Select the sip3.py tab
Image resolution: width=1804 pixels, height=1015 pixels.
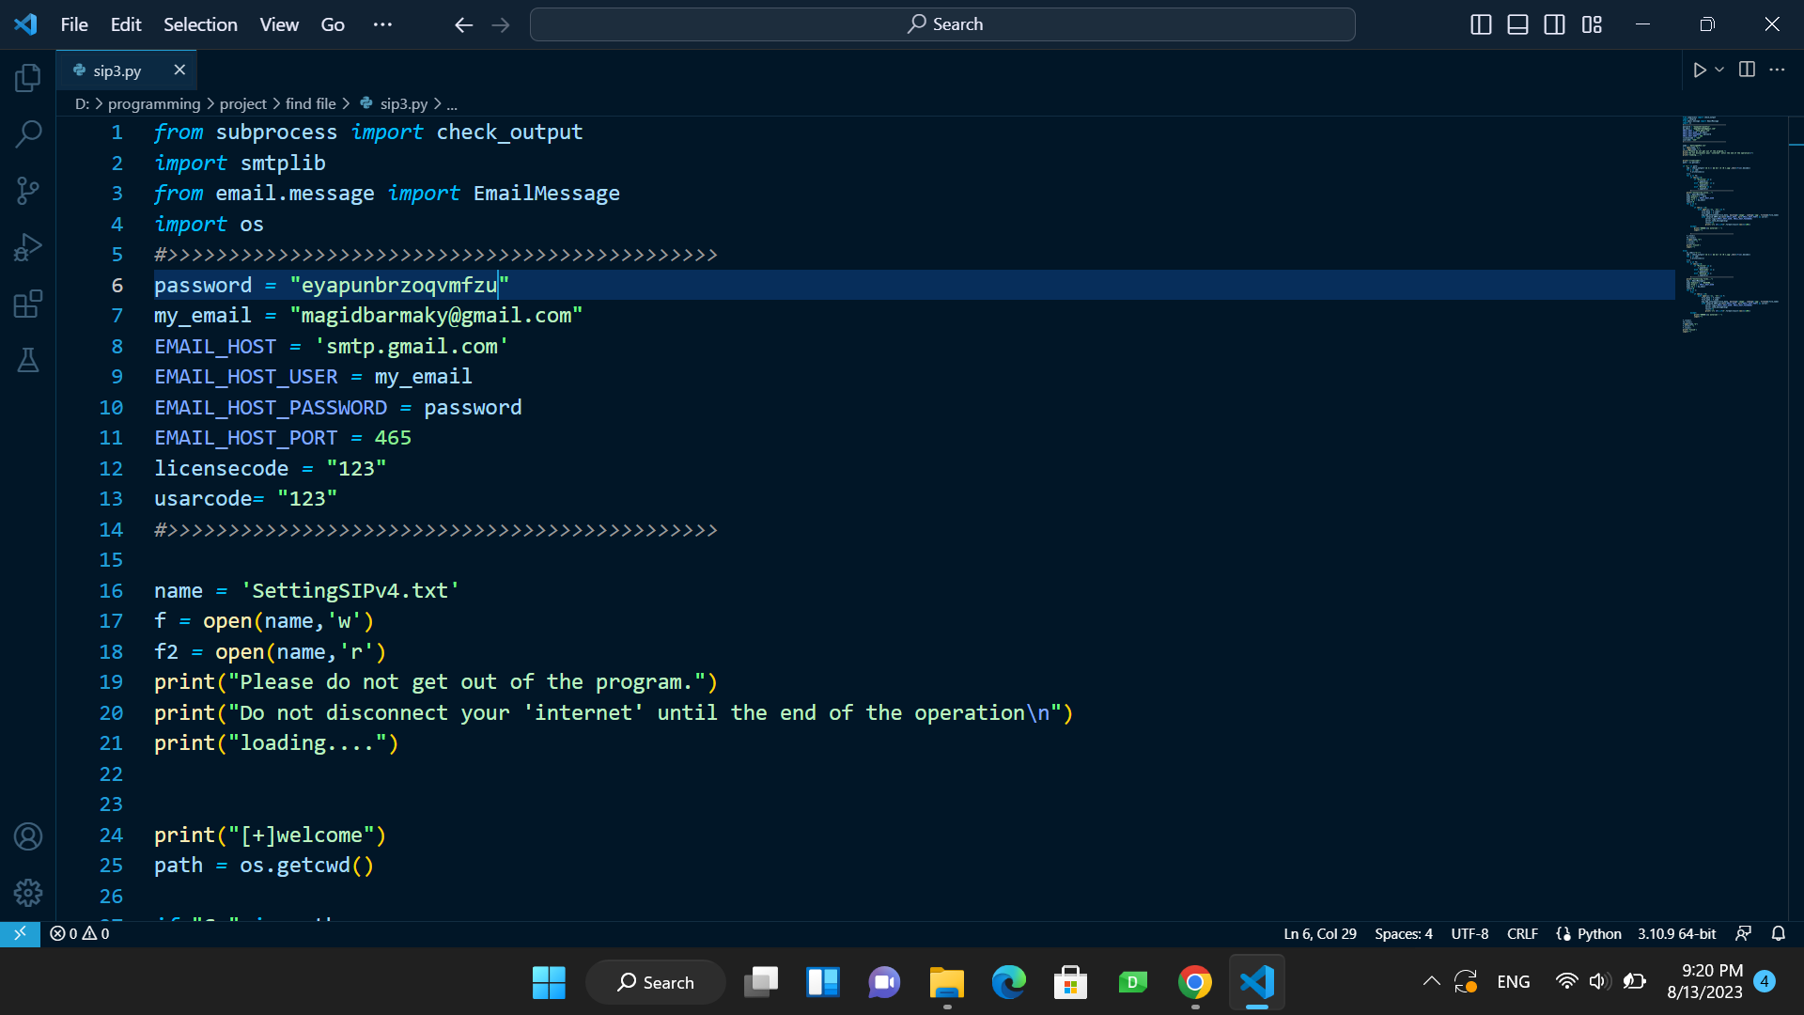click(x=116, y=70)
